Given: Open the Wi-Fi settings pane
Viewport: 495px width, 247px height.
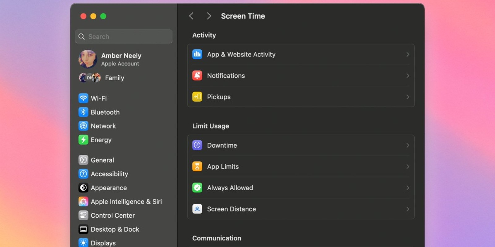Looking at the screenshot, I should tap(124, 98).
